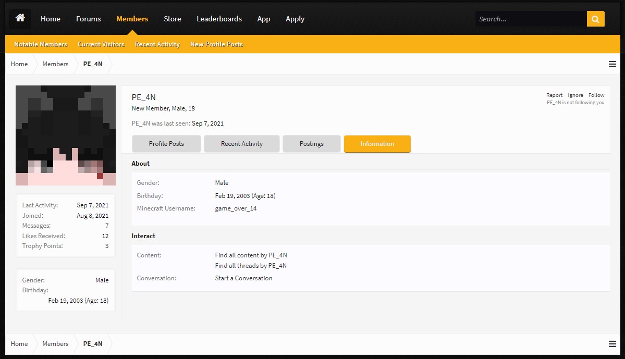
Task: Click the Report link
Action: click(554, 95)
